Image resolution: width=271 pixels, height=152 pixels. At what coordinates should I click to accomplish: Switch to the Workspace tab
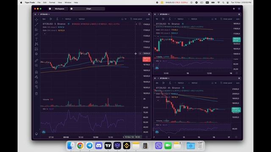[58, 8]
